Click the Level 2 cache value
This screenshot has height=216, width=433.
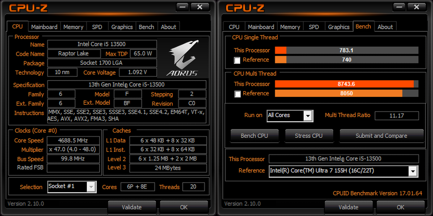coord(168,159)
